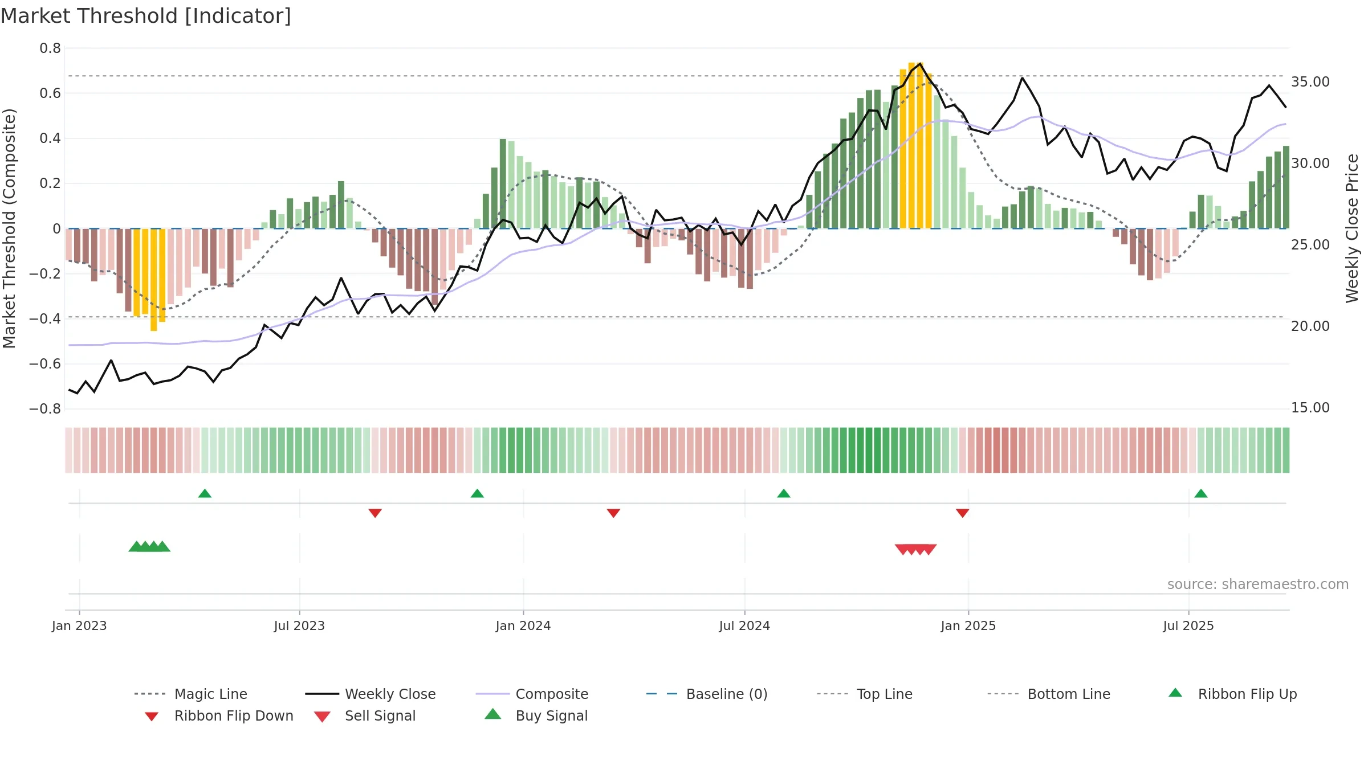Image resolution: width=1368 pixels, height=769 pixels.
Task: Toggle the Bottom Line legend entry
Action: click(x=1049, y=694)
